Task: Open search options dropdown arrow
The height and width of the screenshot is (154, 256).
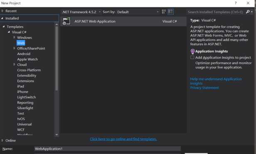Action: [252, 12]
